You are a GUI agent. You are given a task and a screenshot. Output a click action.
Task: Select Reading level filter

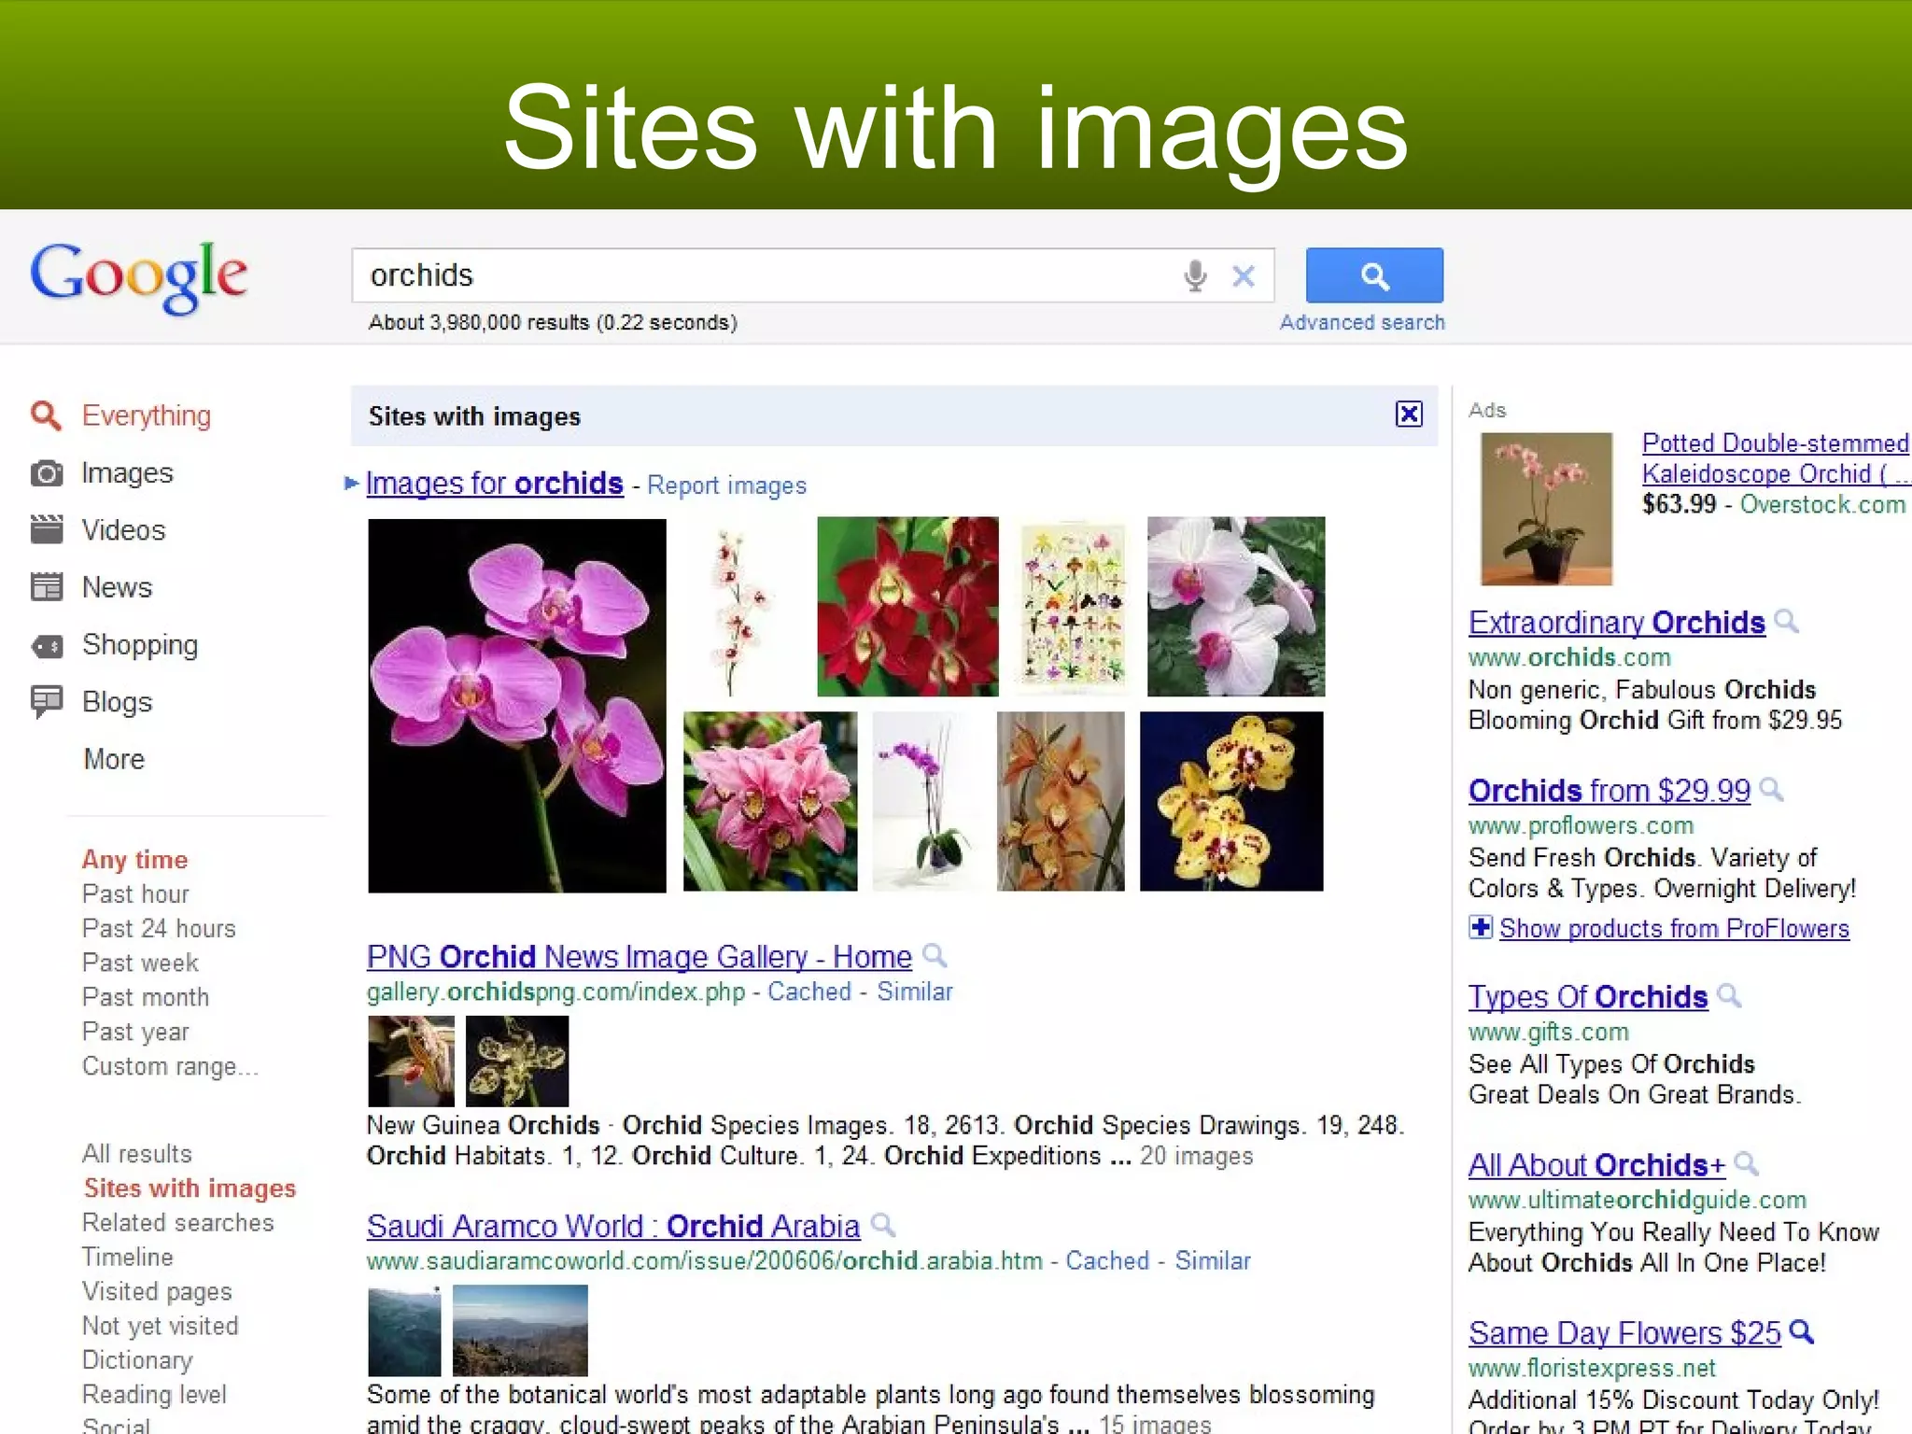154,1395
